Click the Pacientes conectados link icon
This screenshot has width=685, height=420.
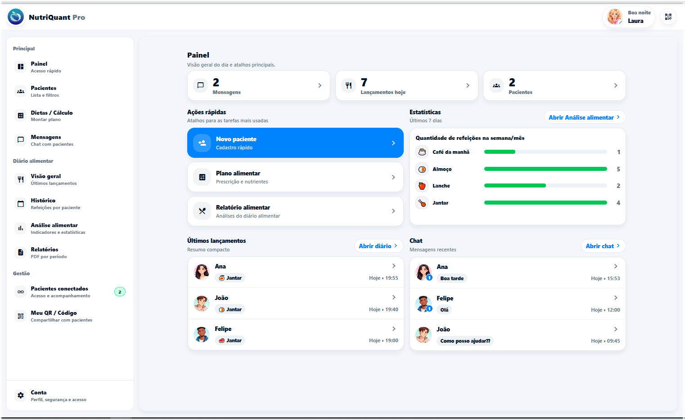(21, 292)
